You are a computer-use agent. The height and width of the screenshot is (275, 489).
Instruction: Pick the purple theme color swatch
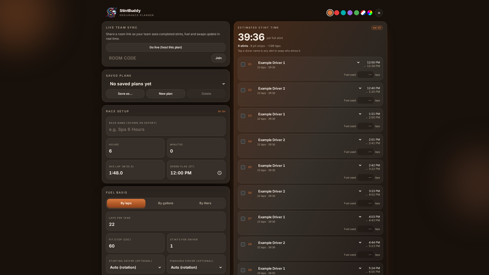pyautogui.click(x=350, y=13)
